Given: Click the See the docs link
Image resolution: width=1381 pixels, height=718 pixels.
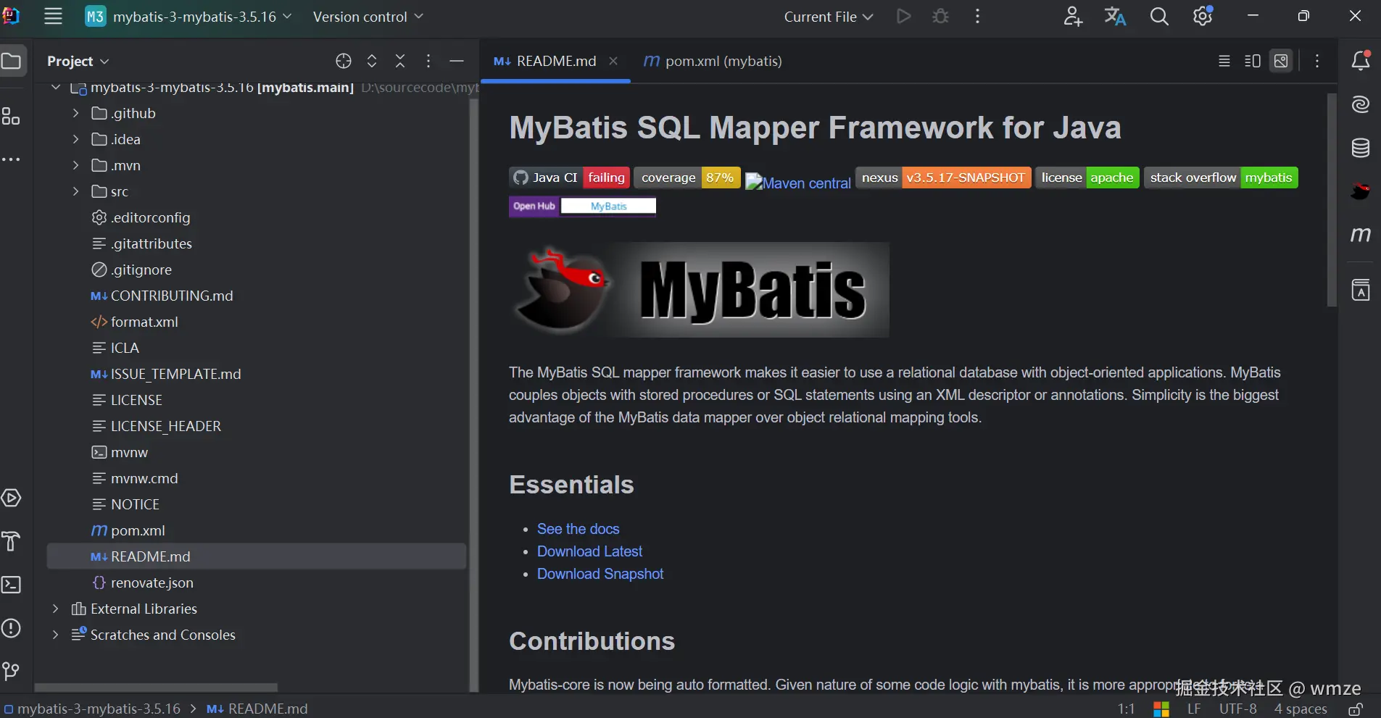Looking at the screenshot, I should tap(578, 529).
